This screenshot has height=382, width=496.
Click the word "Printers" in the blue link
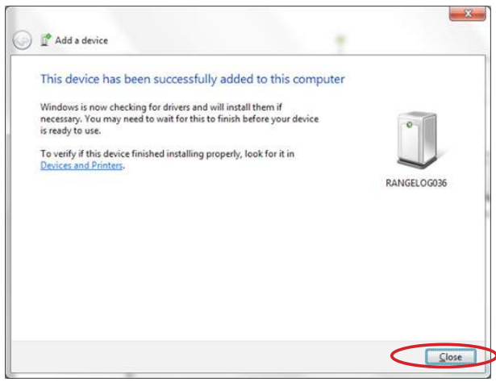(108, 165)
